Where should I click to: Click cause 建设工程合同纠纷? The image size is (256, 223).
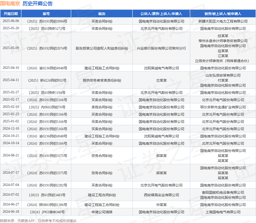(x=102, y=195)
